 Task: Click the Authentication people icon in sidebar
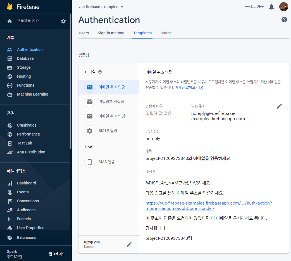coord(10,49)
